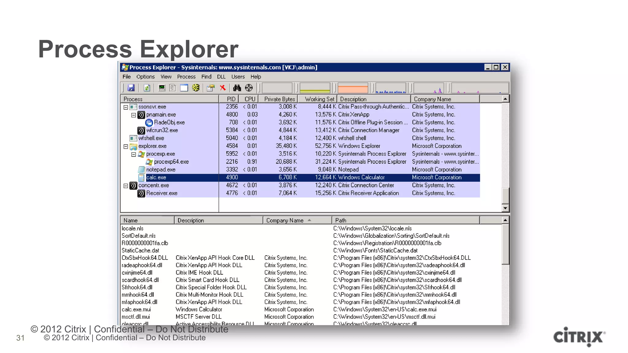Sort lower pane by Path header
The width and height of the screenshot is (628, 353).
click(406, 220)
